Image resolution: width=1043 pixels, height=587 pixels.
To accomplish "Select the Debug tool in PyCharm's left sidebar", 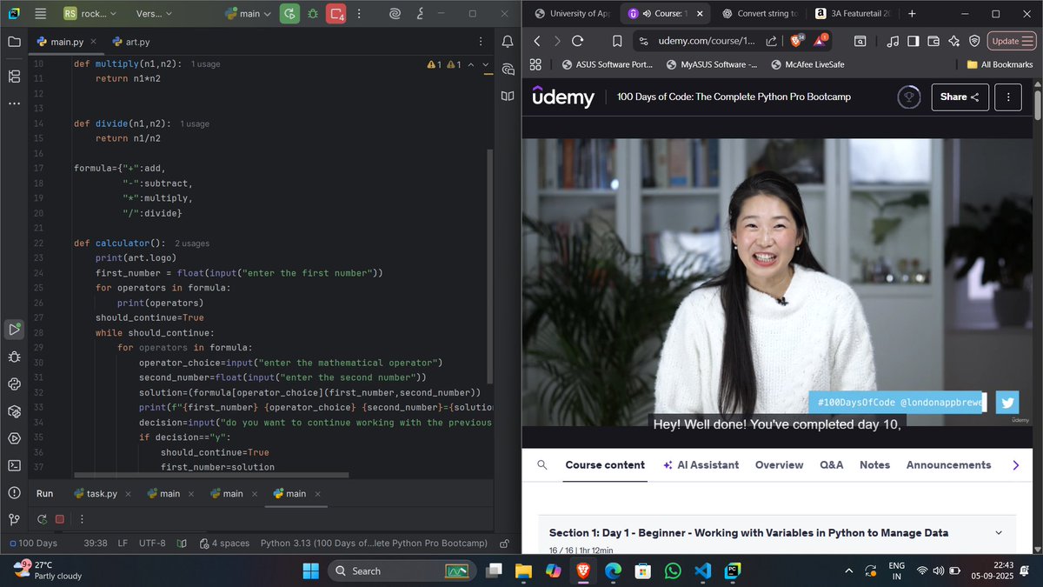I will pos(13,357).
